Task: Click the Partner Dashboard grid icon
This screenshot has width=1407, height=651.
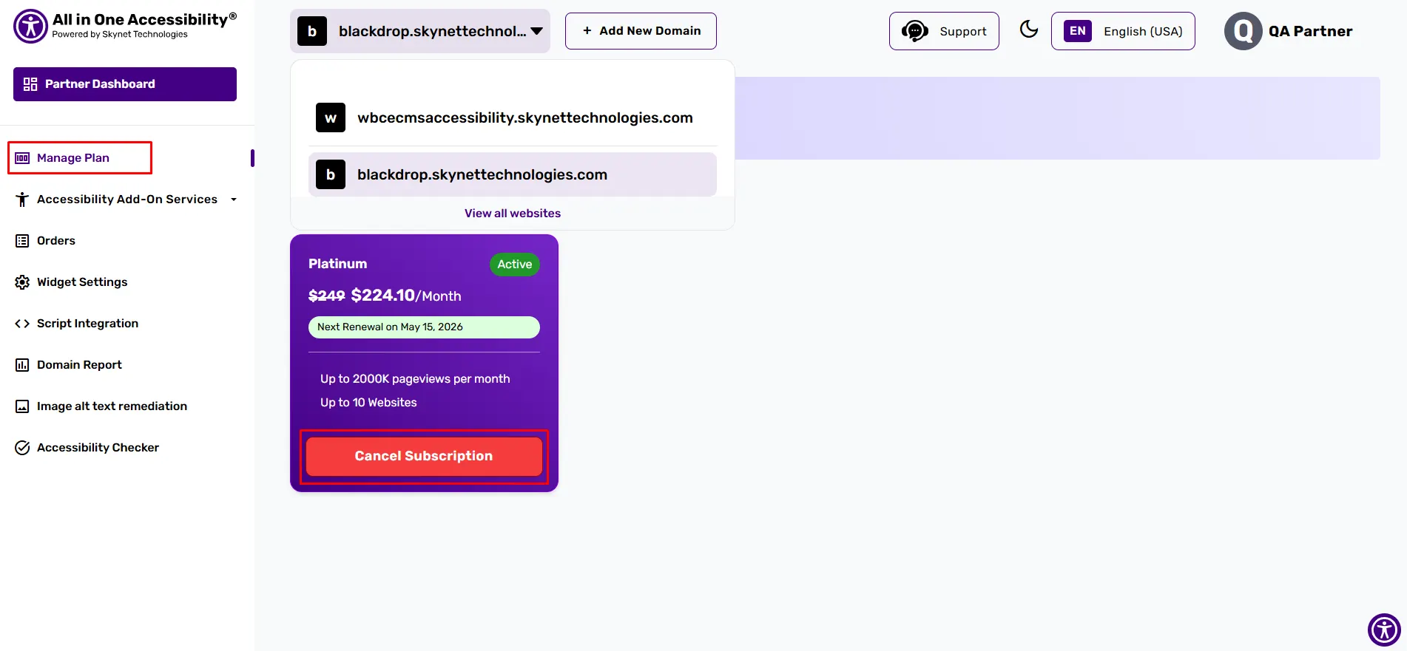Action: tap(30, 84)
